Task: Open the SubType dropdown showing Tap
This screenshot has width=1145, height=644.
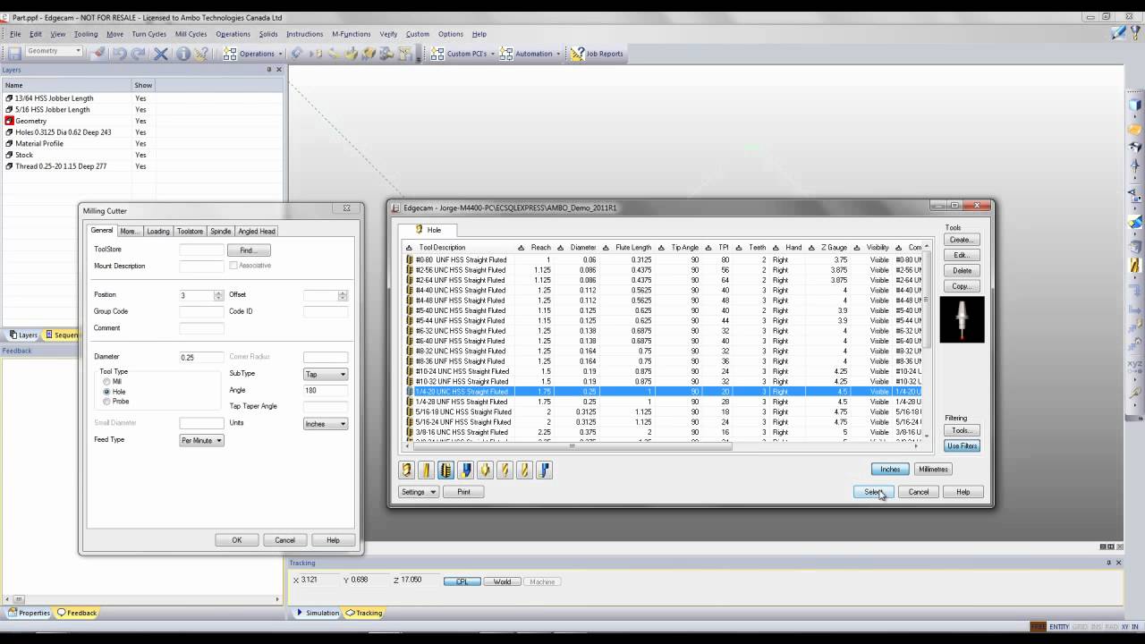Action: [x=326, y=375]
